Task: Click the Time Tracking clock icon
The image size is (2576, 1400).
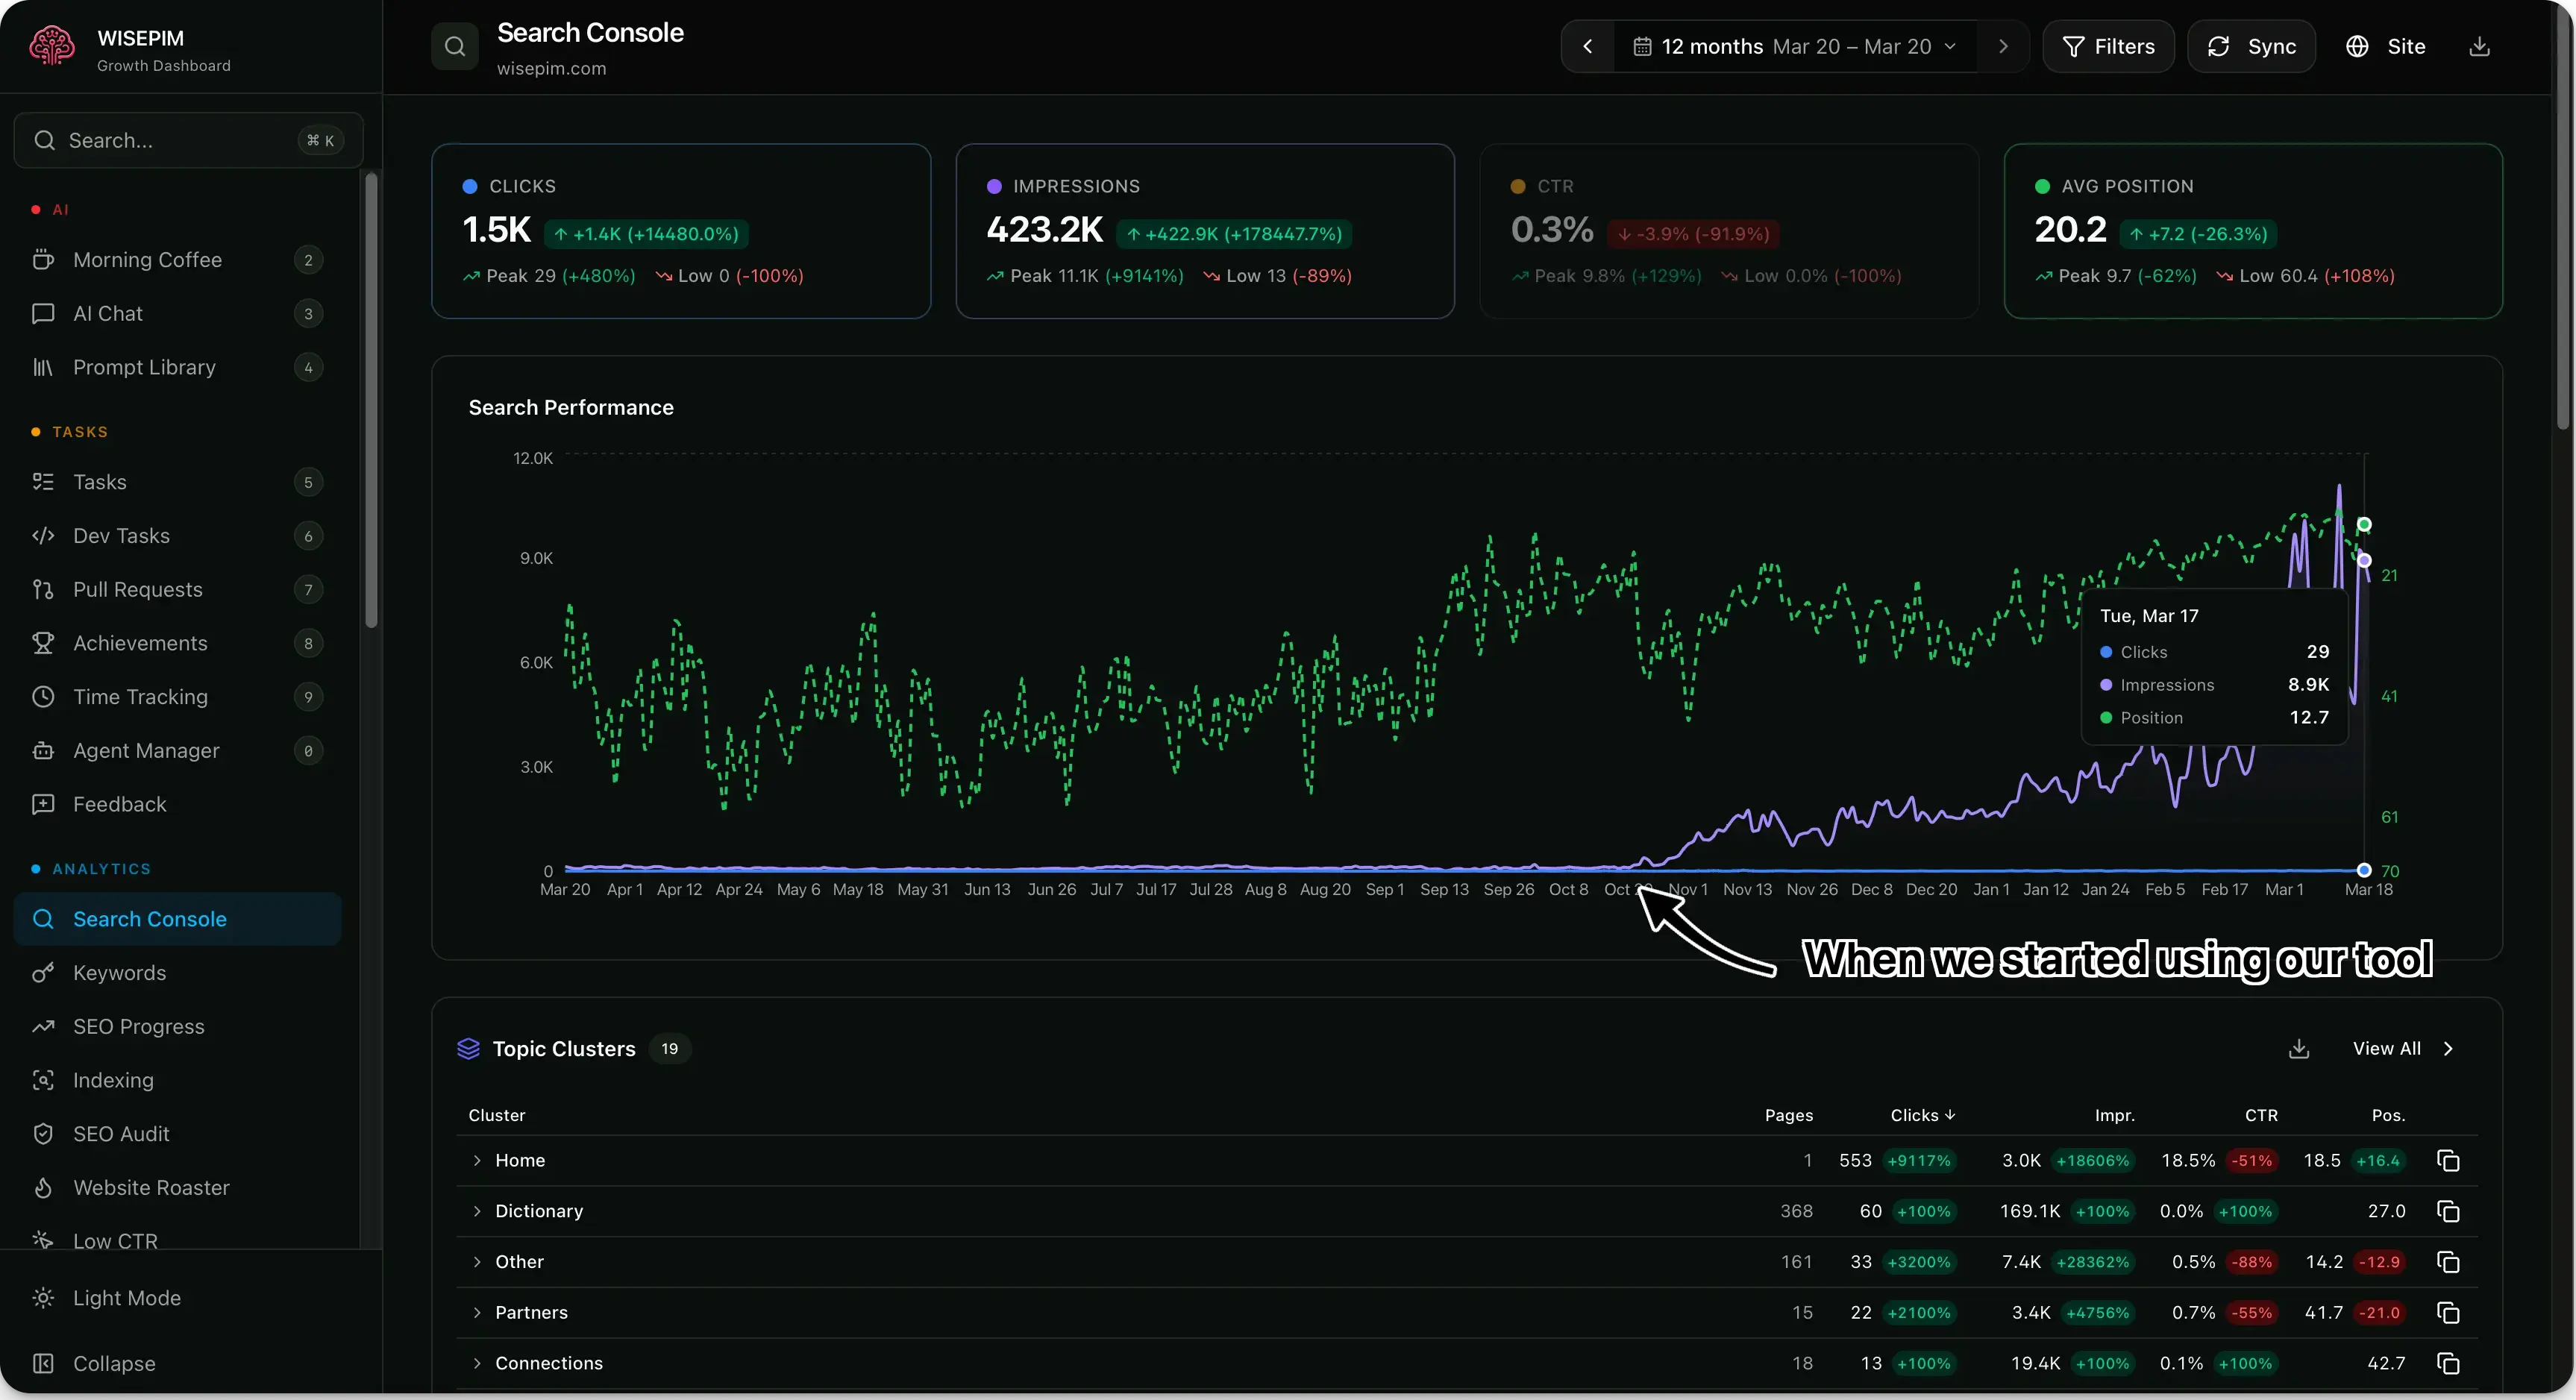Action: click(x=43, y=696)
